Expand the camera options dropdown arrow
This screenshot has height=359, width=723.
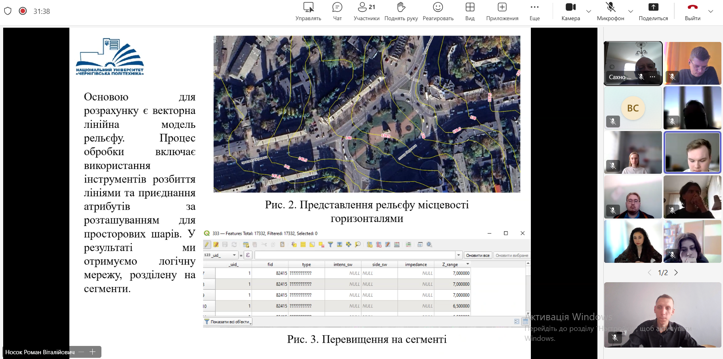point(589,11)
